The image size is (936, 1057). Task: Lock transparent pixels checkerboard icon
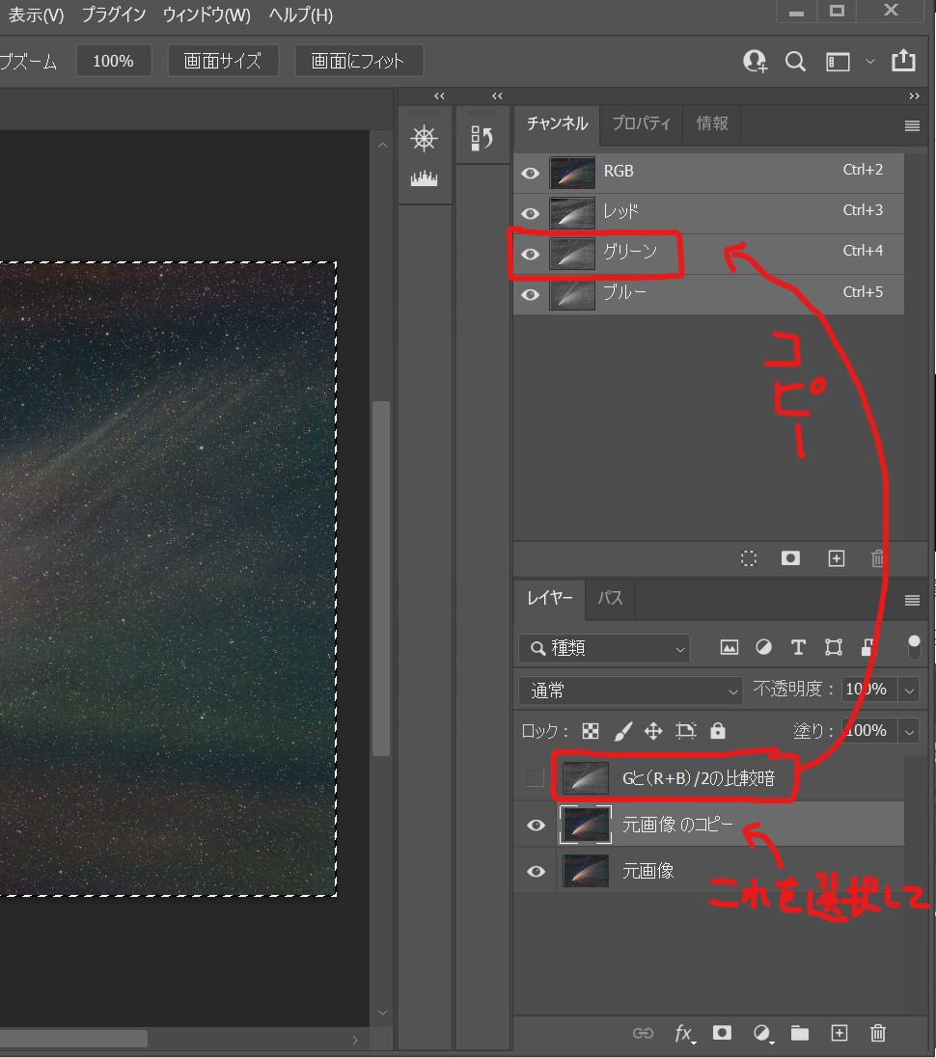pyautogui.click(x=590, y=731)
